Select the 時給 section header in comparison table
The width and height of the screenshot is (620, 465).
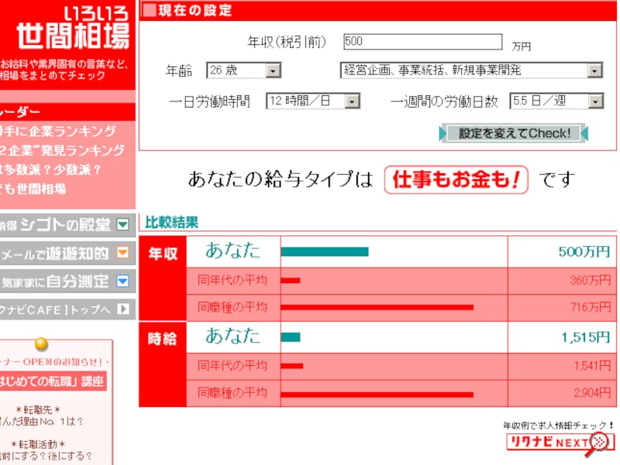point(163,338)
